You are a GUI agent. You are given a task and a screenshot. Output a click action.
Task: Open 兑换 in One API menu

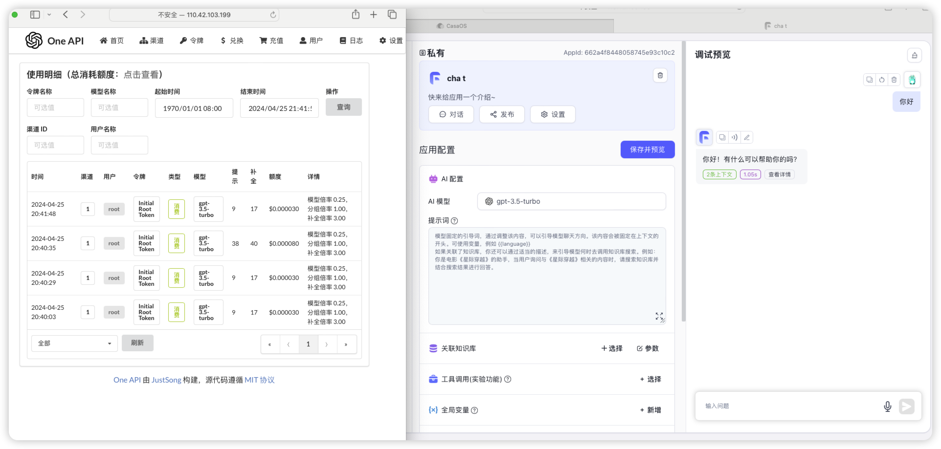tap(232, 41)
